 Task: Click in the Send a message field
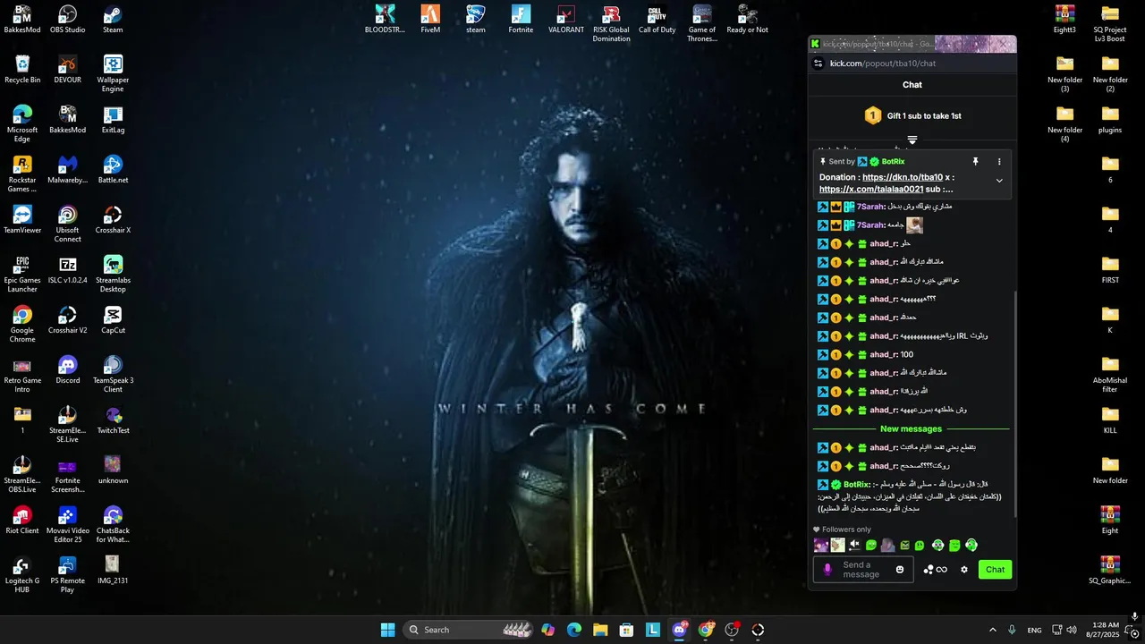point(864,570)
